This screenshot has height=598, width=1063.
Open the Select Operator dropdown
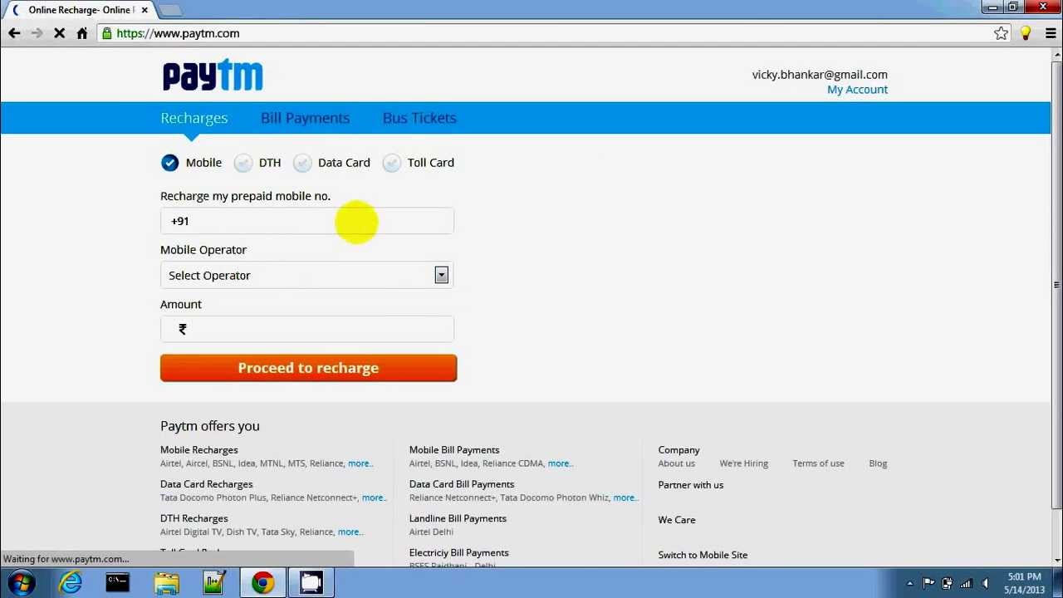(307, 275)
